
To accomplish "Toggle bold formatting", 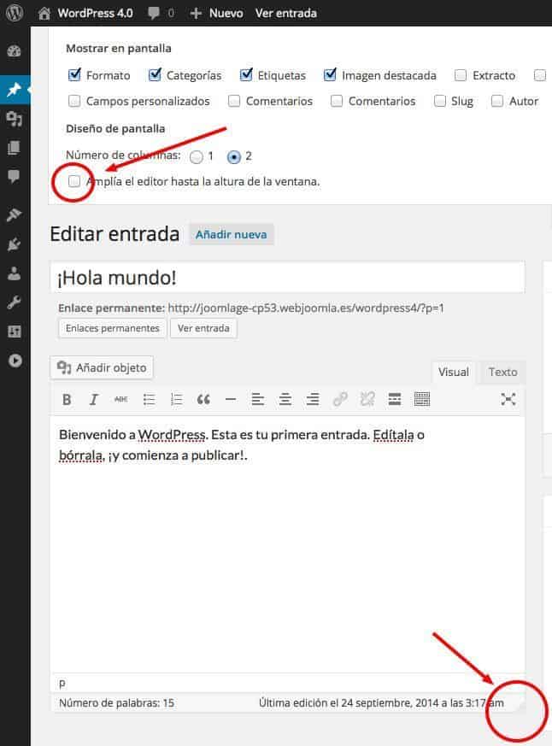I will (67, 400).
